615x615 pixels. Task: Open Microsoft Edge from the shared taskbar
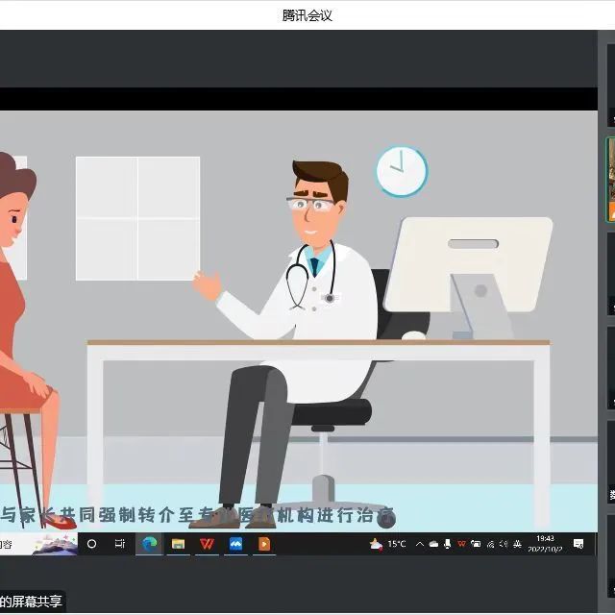[x=149, y=544]
